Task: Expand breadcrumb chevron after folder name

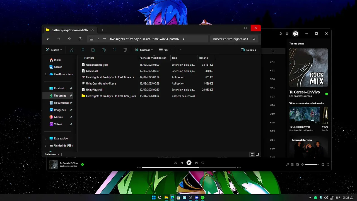Action: [x=184, y=39]
